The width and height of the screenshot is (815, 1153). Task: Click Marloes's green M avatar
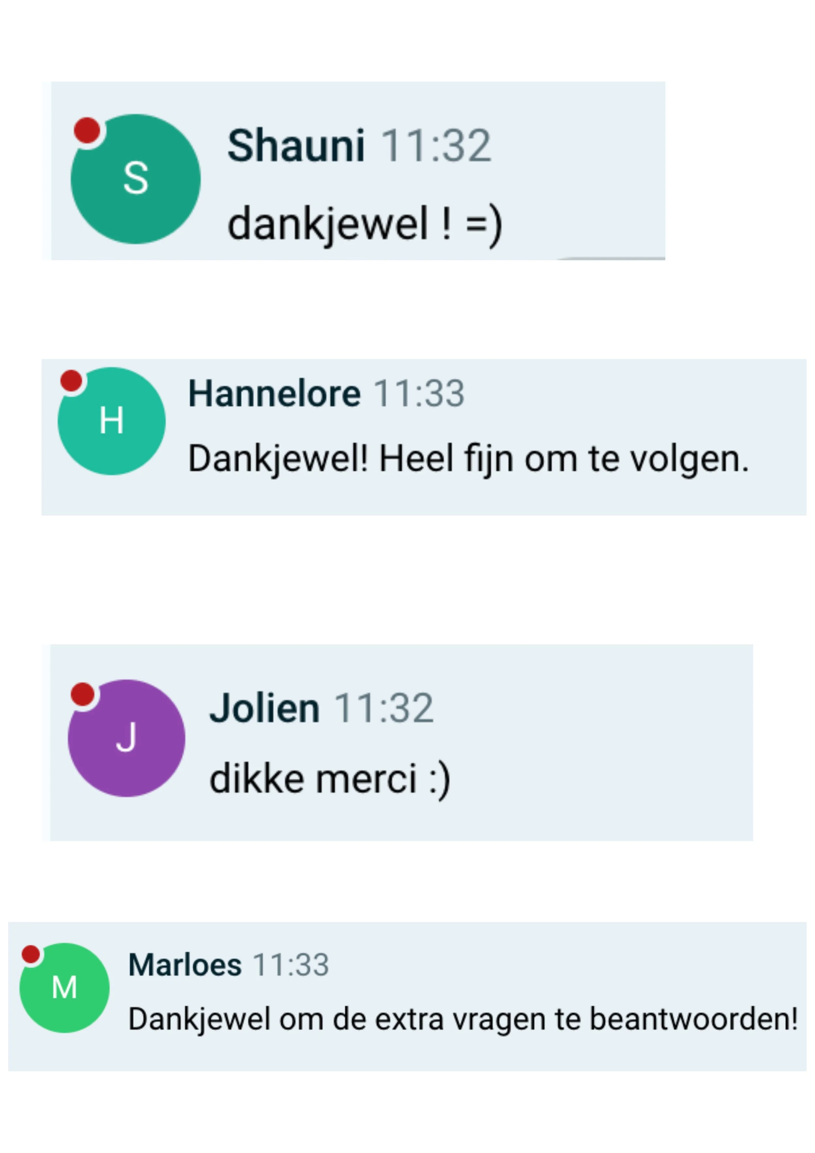64,988
